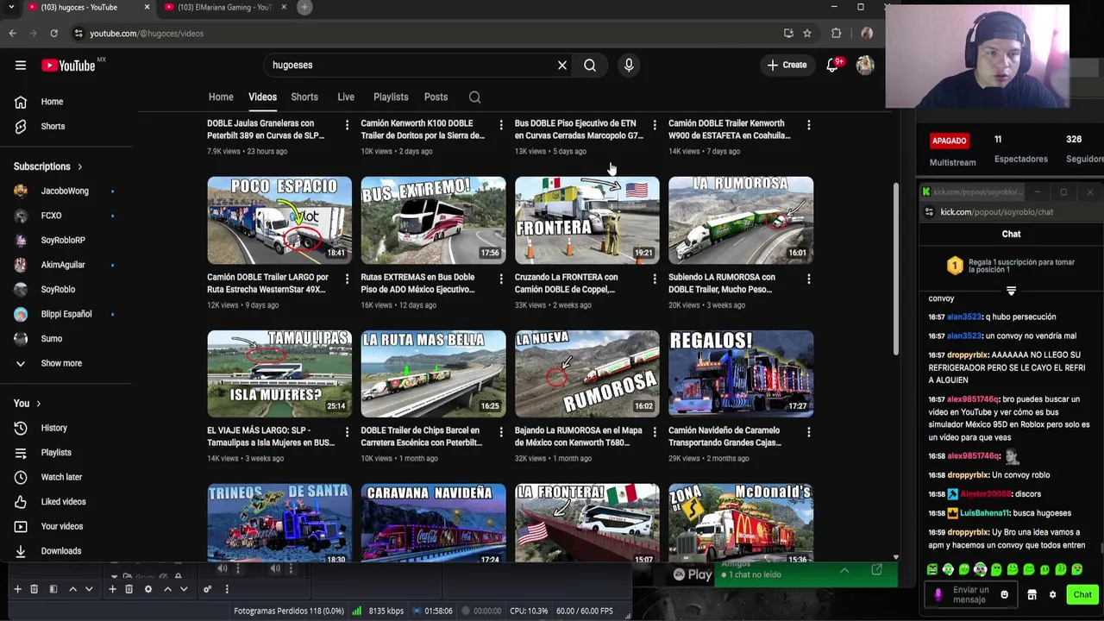1104x621 pixels.
Task: Switch to channel Shorts tab
Action: pyautogui.click(x=304, y=97)
